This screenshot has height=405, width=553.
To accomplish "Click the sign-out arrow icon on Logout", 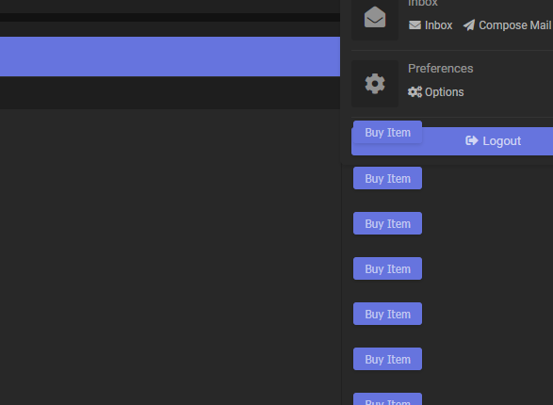I will point(472,140).
